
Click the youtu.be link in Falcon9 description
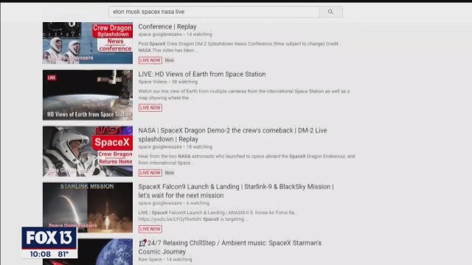tap(170, 219)
